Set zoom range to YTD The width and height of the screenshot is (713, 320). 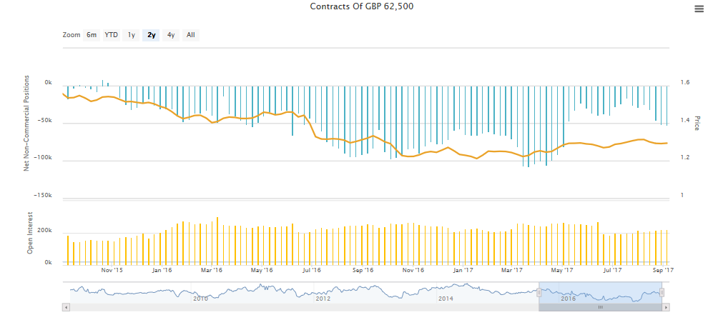point(112,34)
